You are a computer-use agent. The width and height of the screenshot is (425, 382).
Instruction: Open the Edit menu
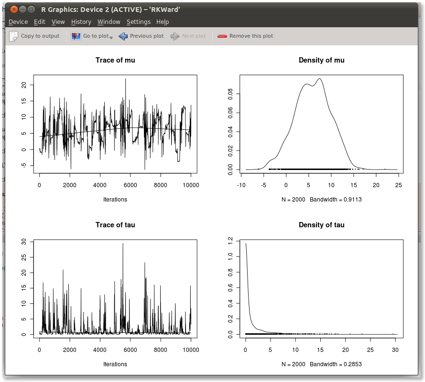[40, 22]
